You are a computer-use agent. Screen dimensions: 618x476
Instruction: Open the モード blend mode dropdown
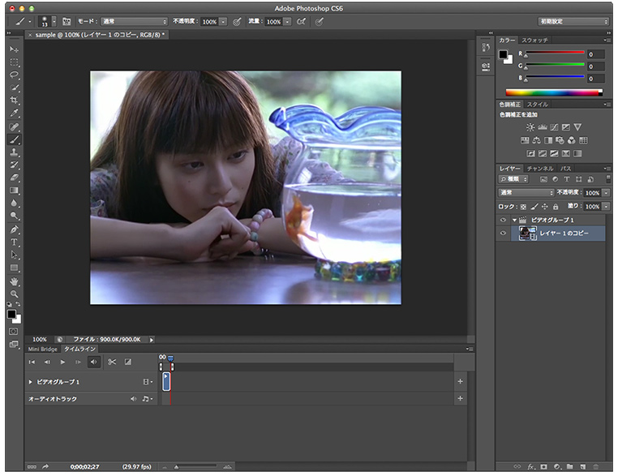coord(135,22)
